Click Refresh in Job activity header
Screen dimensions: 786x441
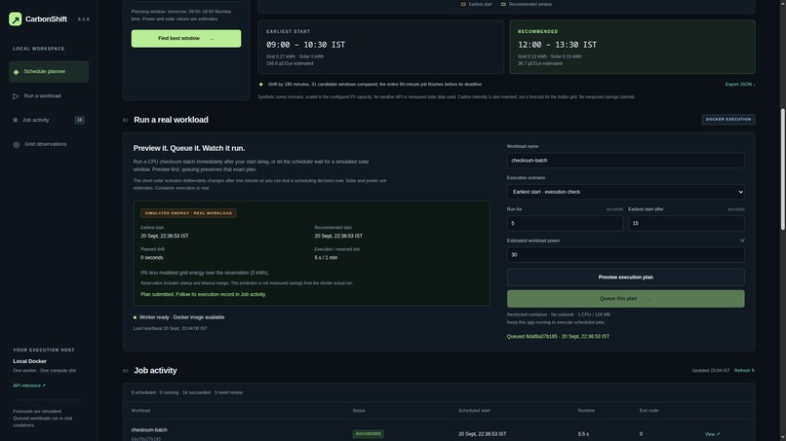tap(744, 370)
